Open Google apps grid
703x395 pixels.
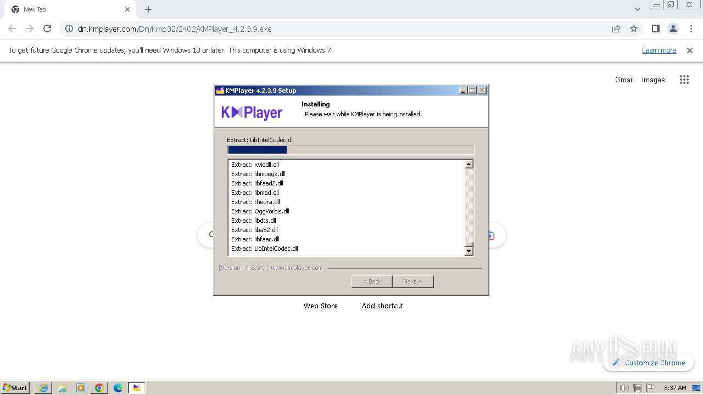click(684, 80)
